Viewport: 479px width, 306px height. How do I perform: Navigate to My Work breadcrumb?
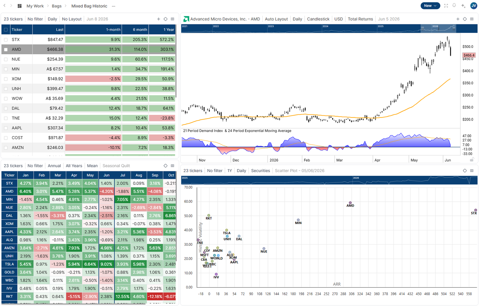pyautogui.click(x=35, y=6)
